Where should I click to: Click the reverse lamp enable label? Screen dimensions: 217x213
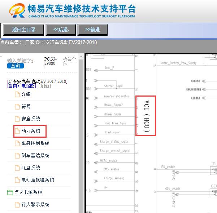(116, 96)
